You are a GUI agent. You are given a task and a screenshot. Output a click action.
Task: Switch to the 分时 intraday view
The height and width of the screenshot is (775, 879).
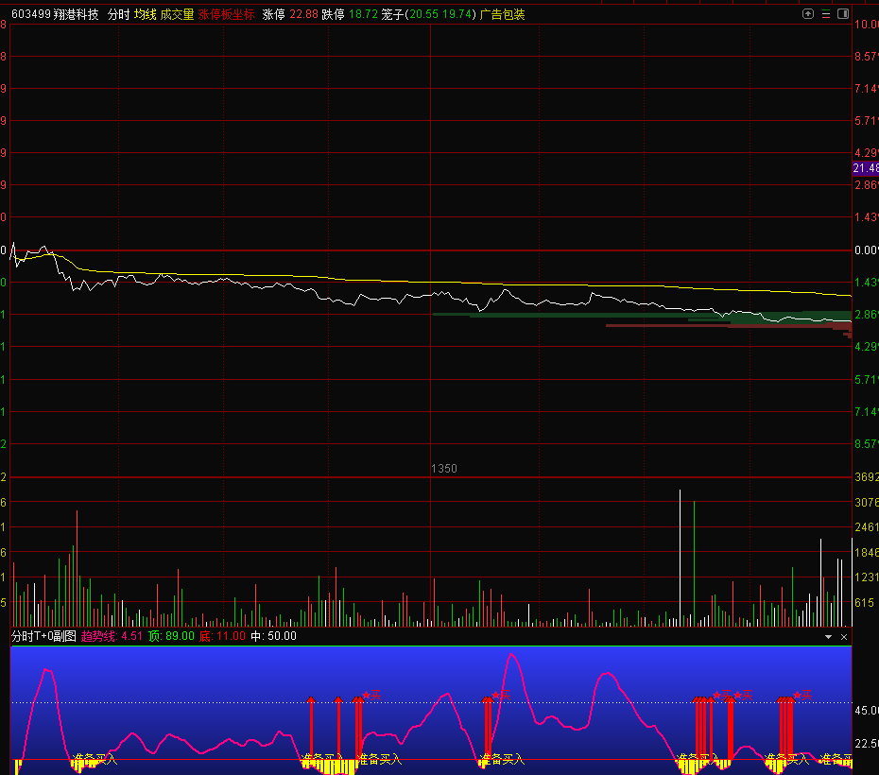[x=118, y=15]
